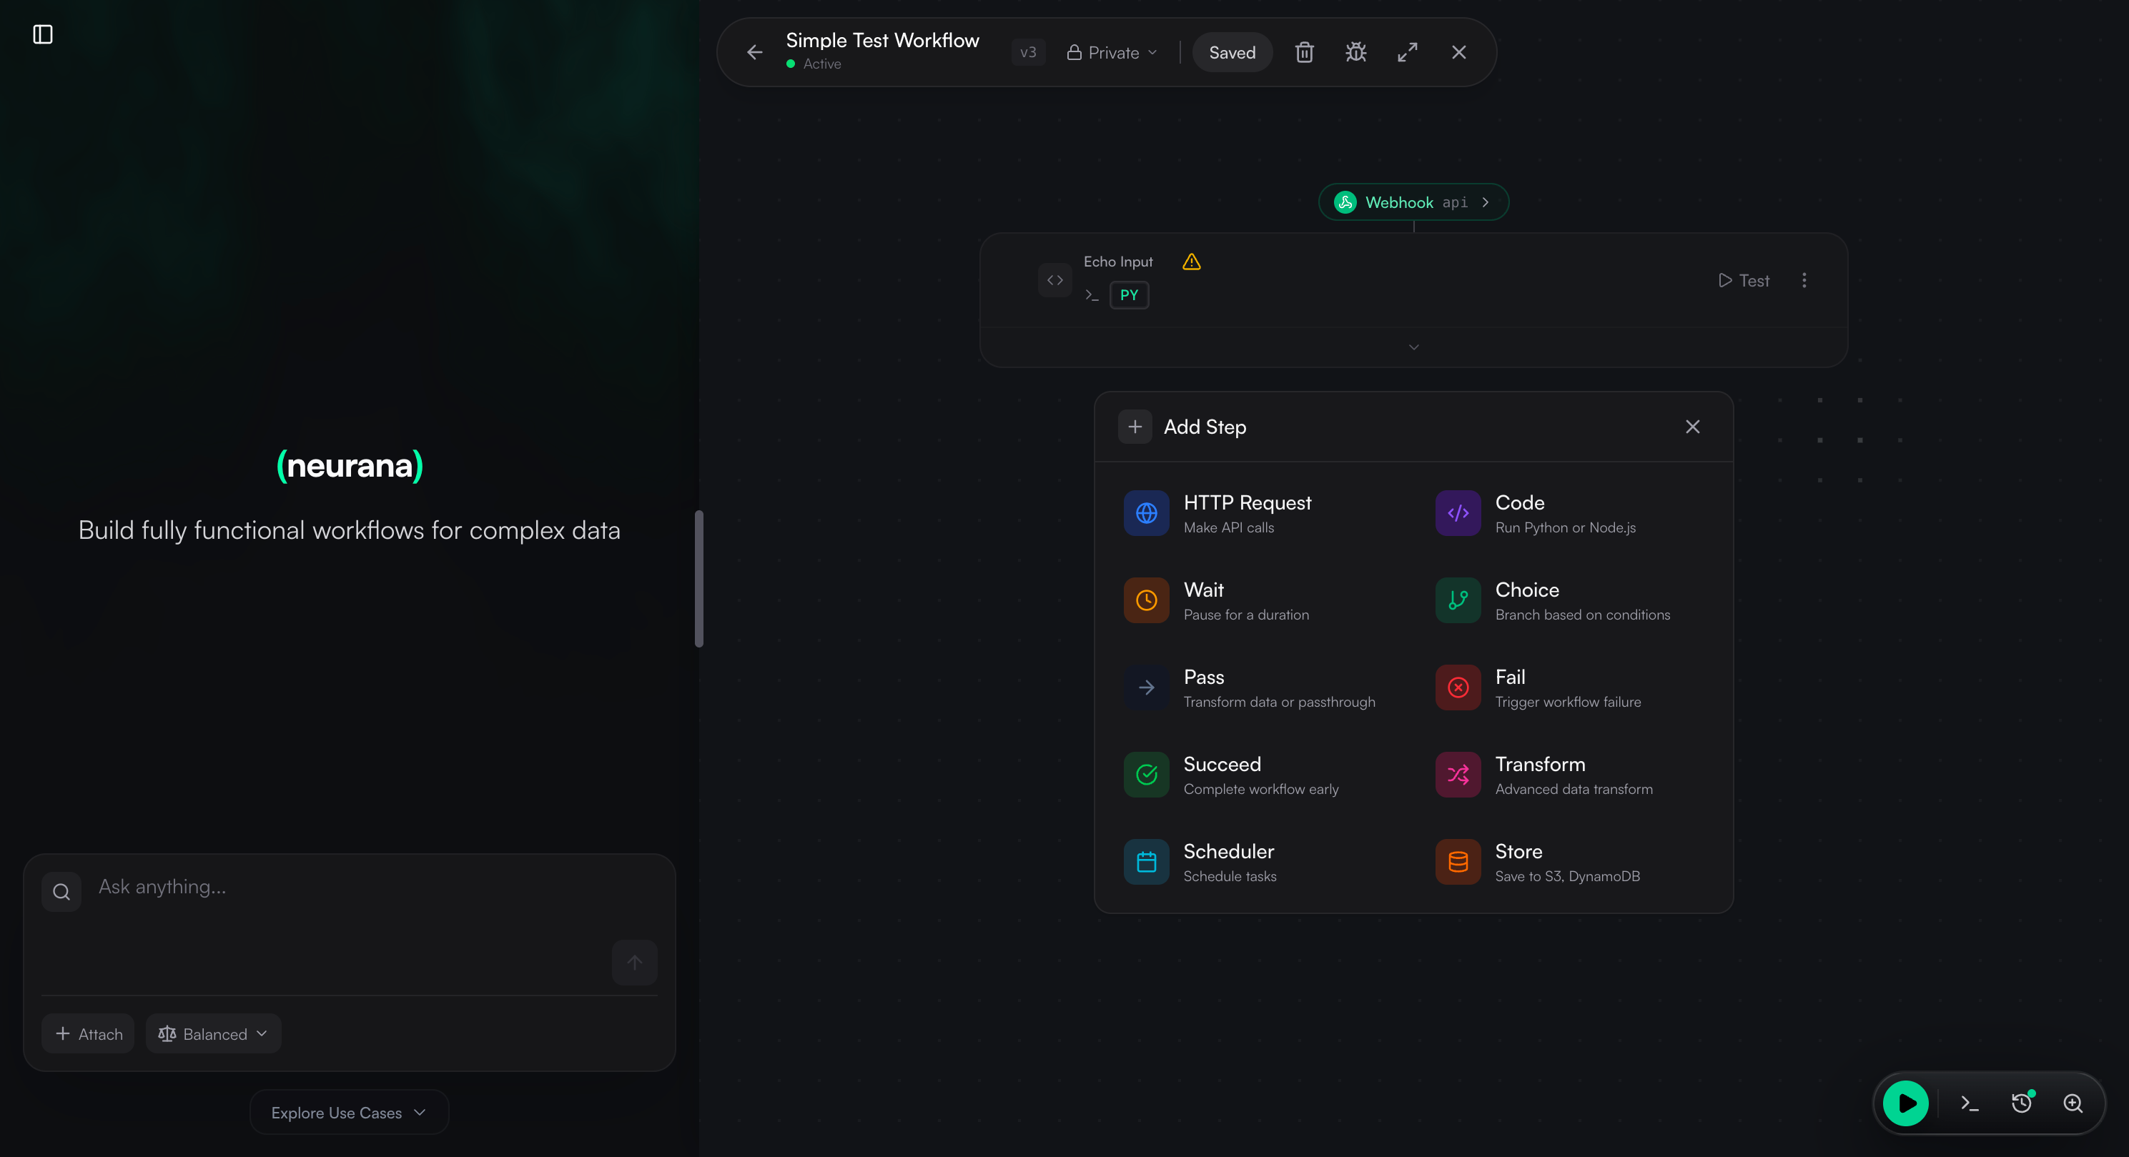Expand the Explore Use Cases menu
Screen dimensions: 2129x1157
[348, 1111]
